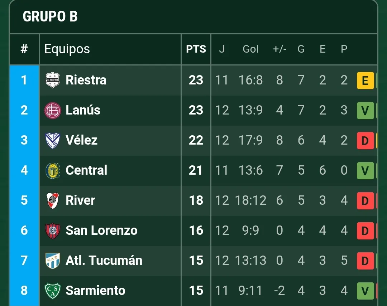Sort by the Gol column header
This screenshot has height=306, width=387.
[250, 49]
